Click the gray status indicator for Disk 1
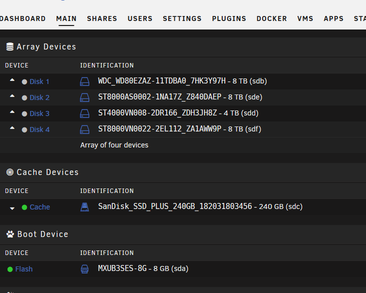Image resolution: width=366 pixels, height=293 pixels. click(24, 82)
